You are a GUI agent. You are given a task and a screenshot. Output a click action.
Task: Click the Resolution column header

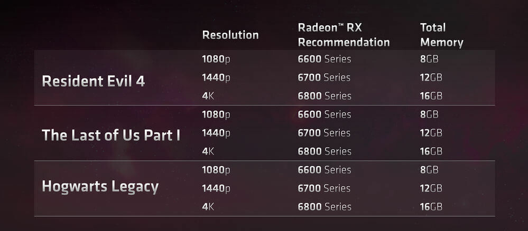[230, 35]
